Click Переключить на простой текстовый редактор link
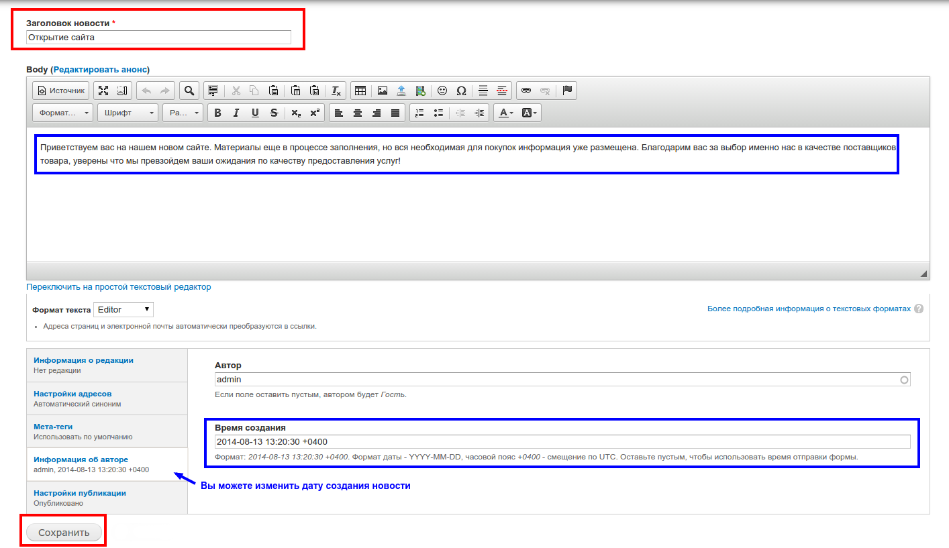 119,287
